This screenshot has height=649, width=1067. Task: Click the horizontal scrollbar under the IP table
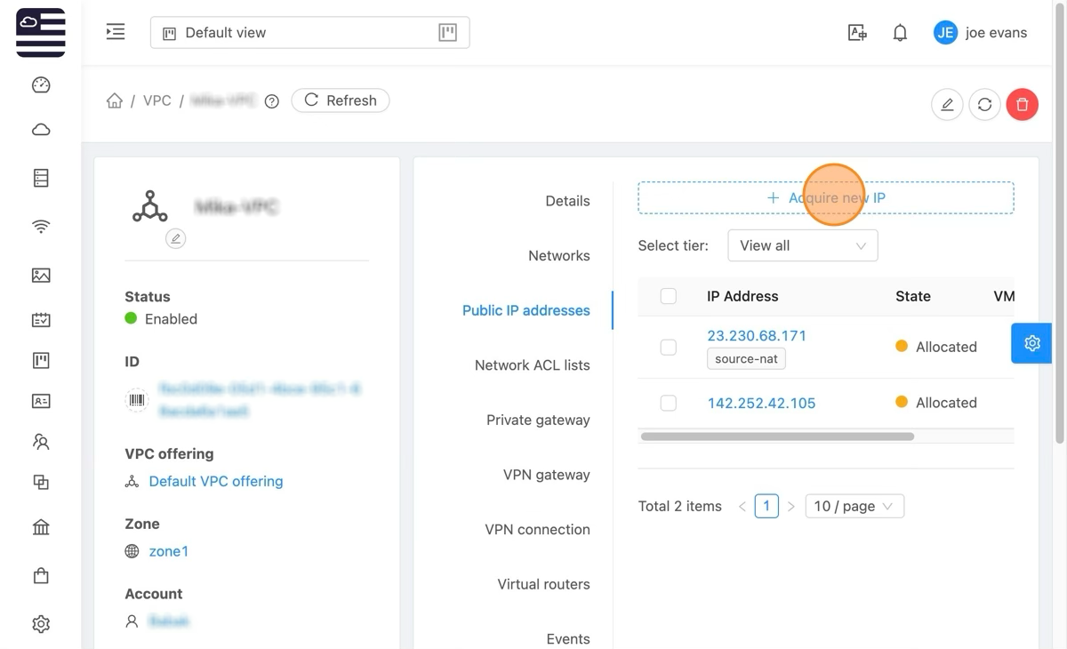[777, 437]
